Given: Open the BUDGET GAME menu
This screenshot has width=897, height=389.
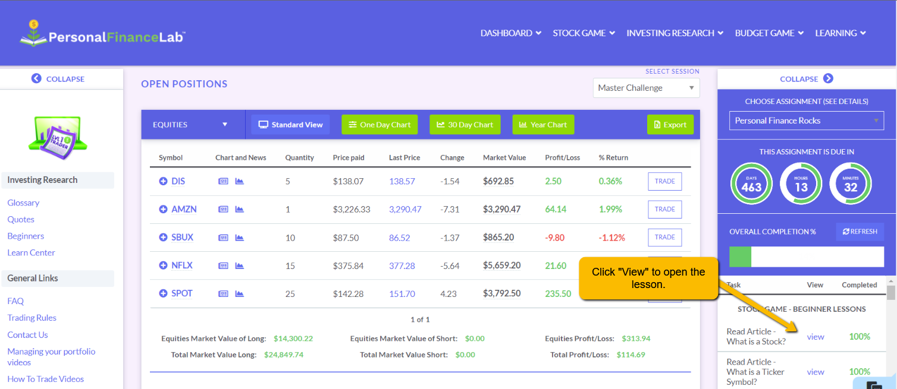Looking at the screenshot, I should tap(769, 33).
